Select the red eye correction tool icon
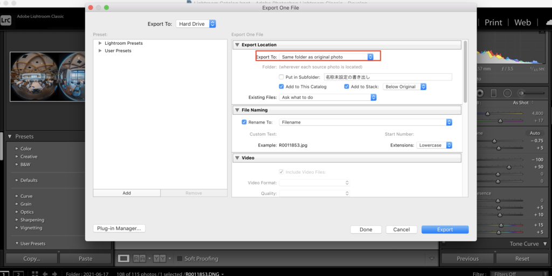Screen dimensions: 552x276 (480, 93)
